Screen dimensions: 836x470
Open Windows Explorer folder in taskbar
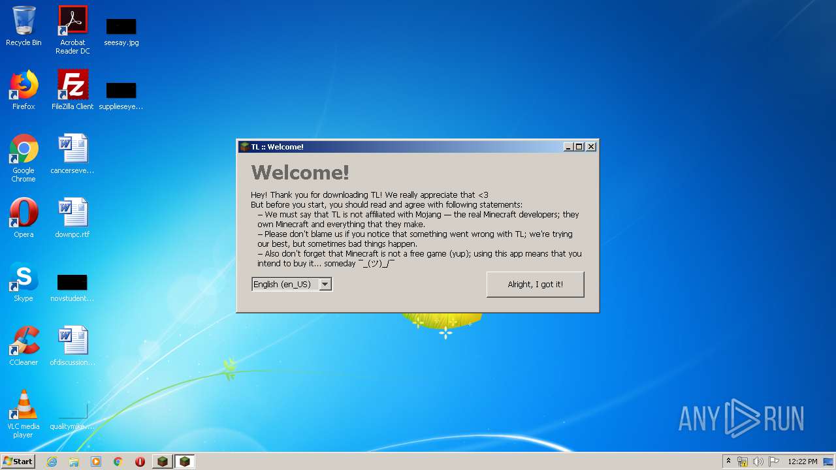coord(74,462)
